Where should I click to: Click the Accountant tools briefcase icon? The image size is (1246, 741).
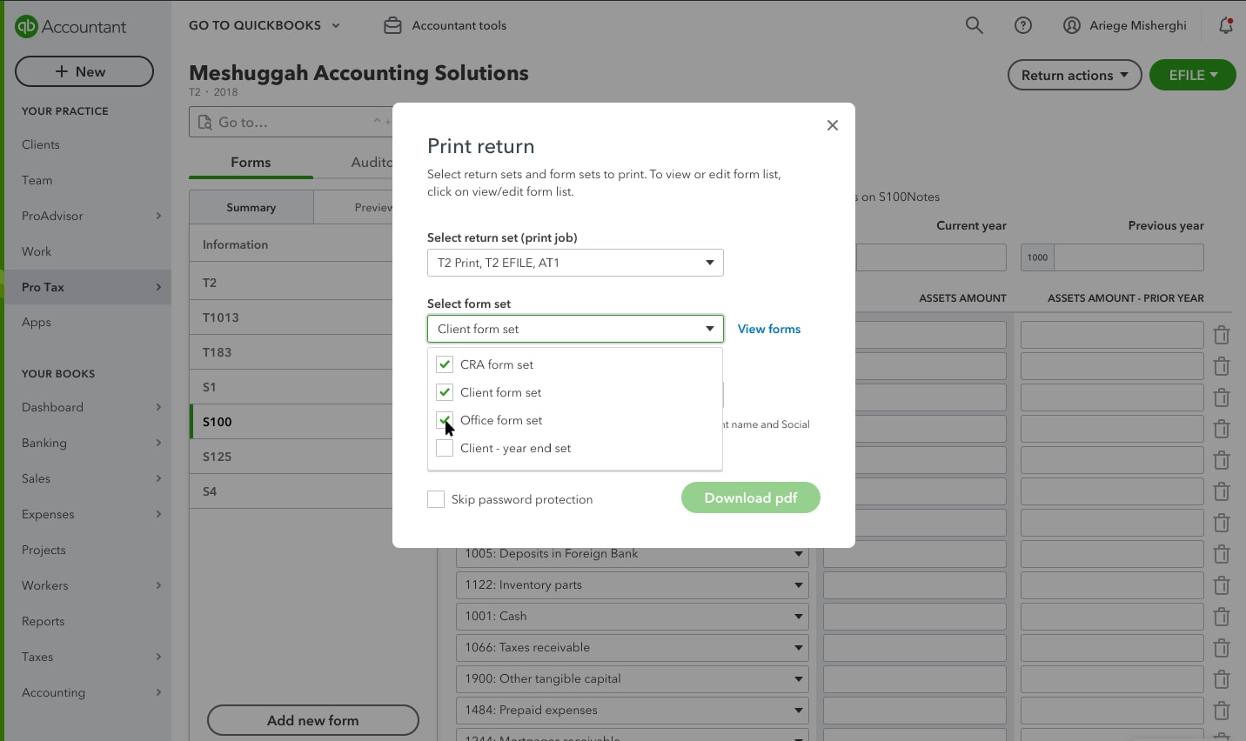point(393,25)
